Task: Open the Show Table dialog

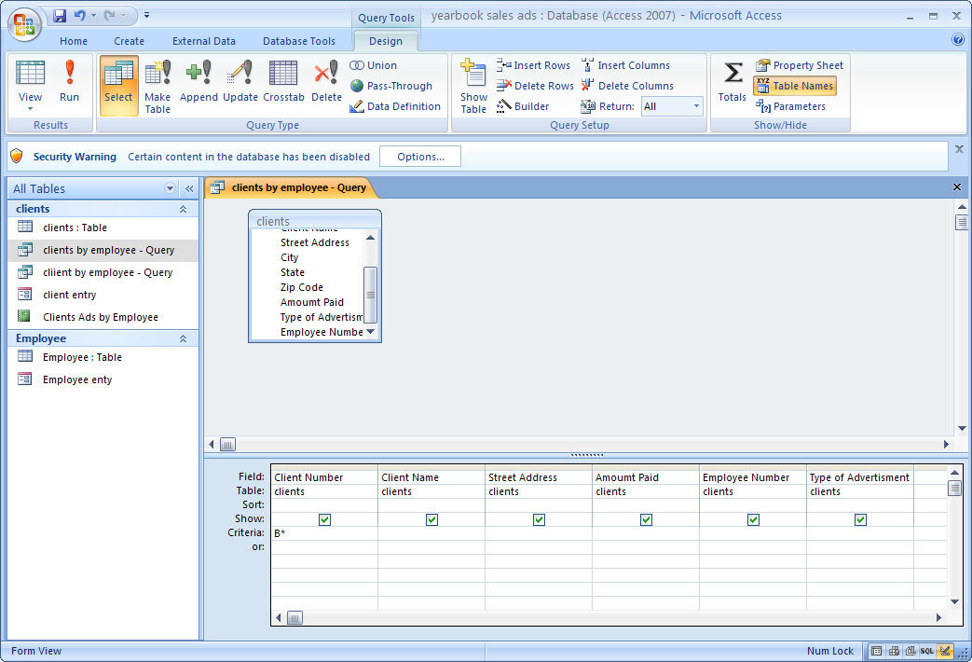Action: click(473, 86)
